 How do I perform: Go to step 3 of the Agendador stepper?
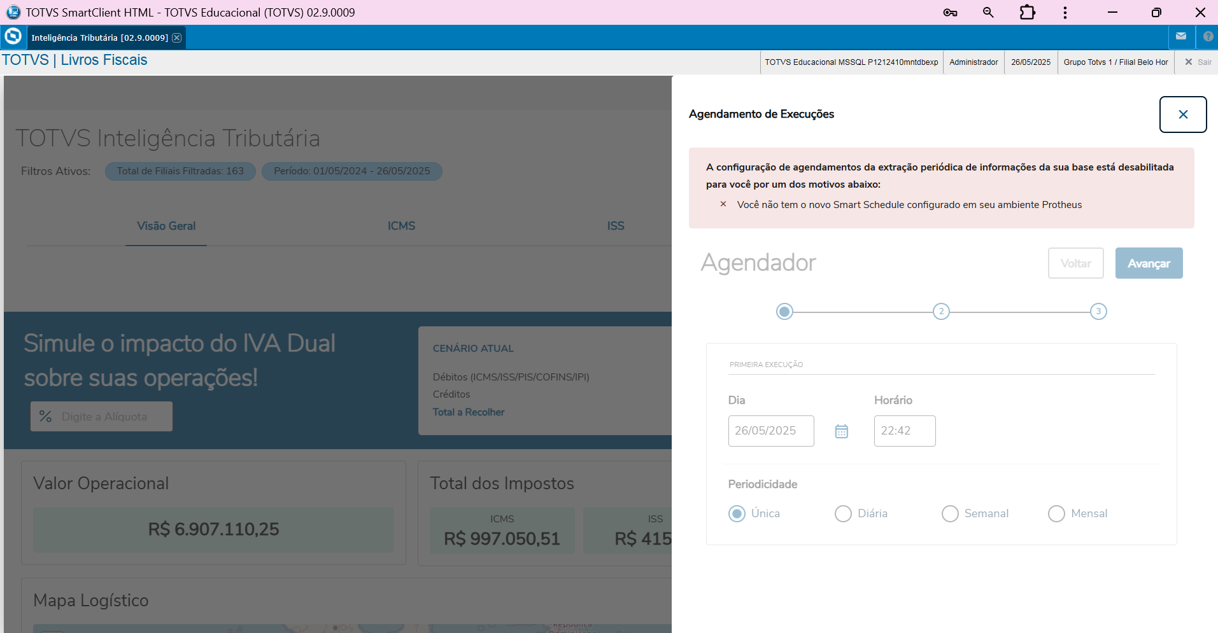tap(1098, 312)
